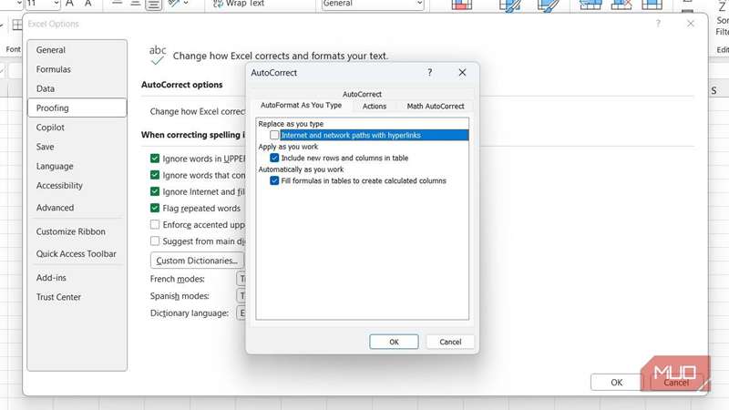Open the French modes dropdown
Screen dimensions: 729x410
[241, 279]
